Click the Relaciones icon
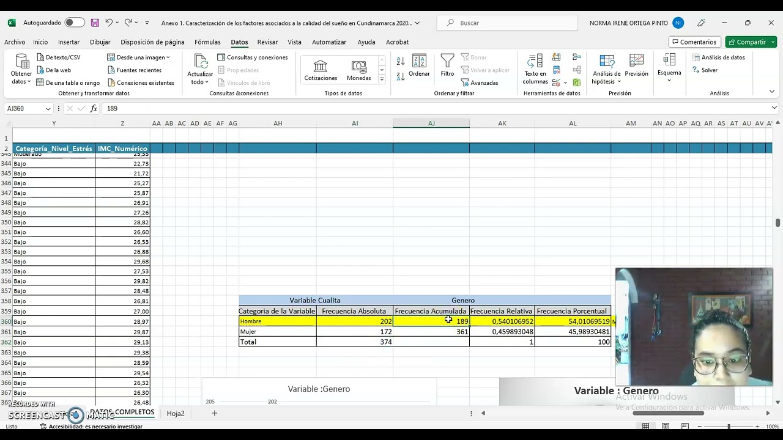 (577, 70)
